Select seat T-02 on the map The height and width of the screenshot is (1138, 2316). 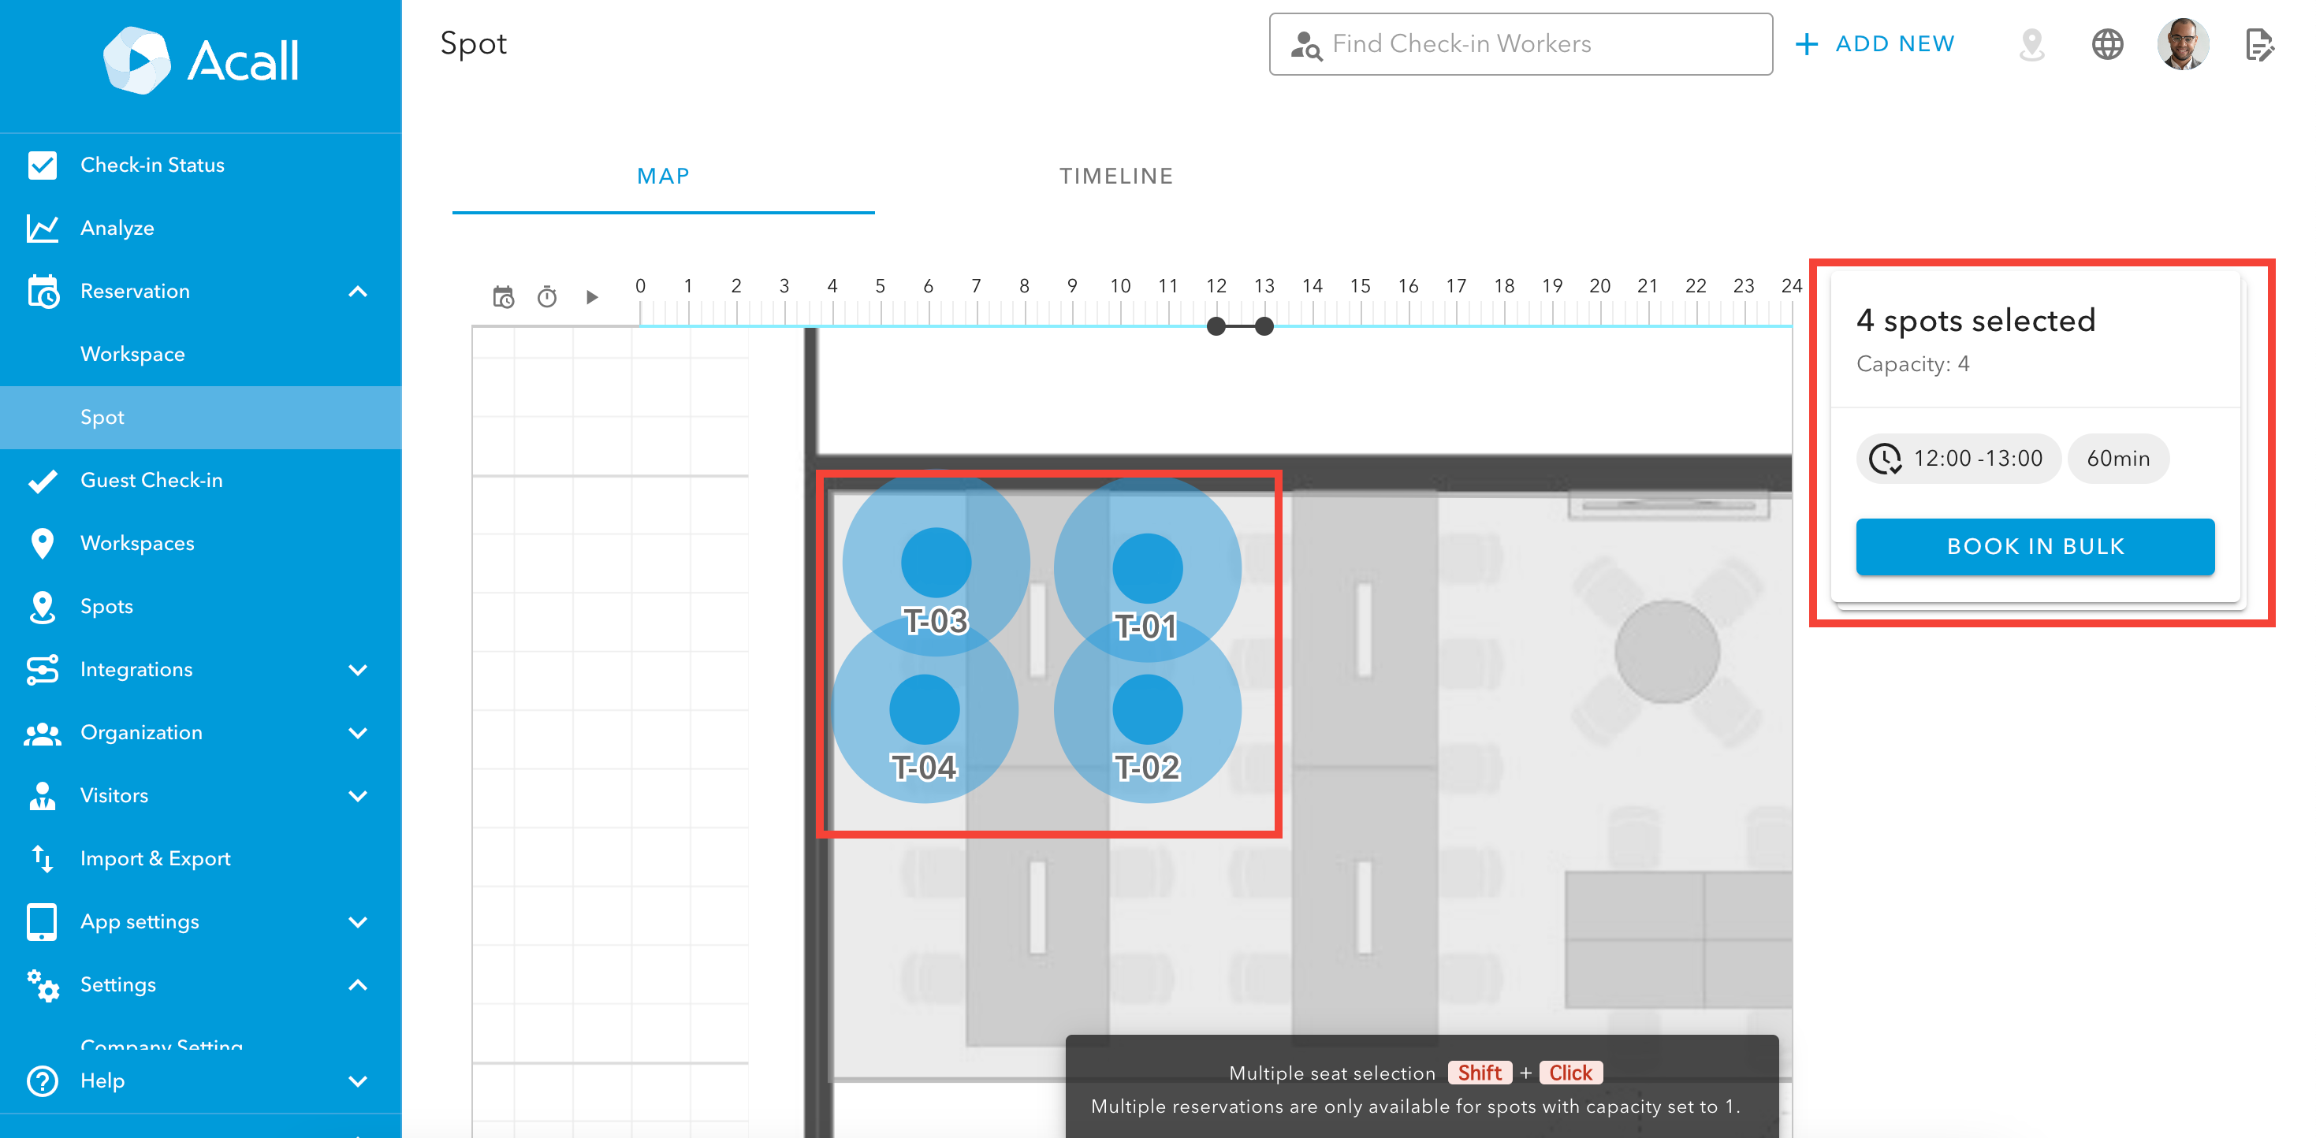pyautogui.click(x=1147, y=710)
